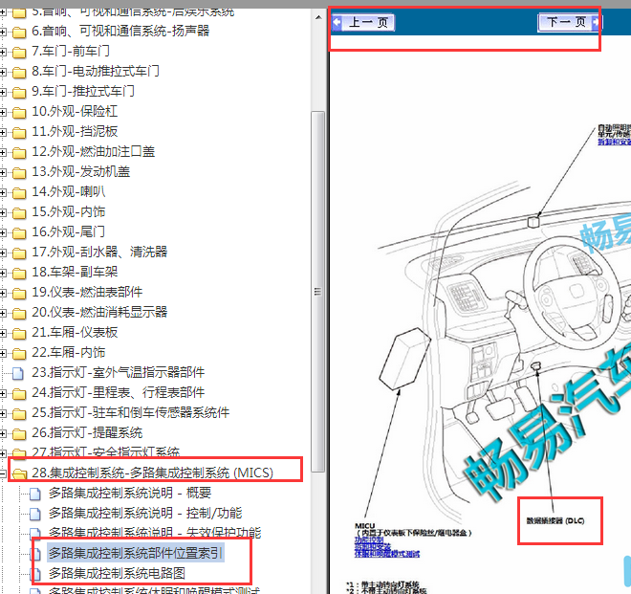Click the folder icon for 21.车厢-仪表板
Image resolution: width=631 pixels, height=594 pixels.
pyautogui.click(x=19, y=334)
